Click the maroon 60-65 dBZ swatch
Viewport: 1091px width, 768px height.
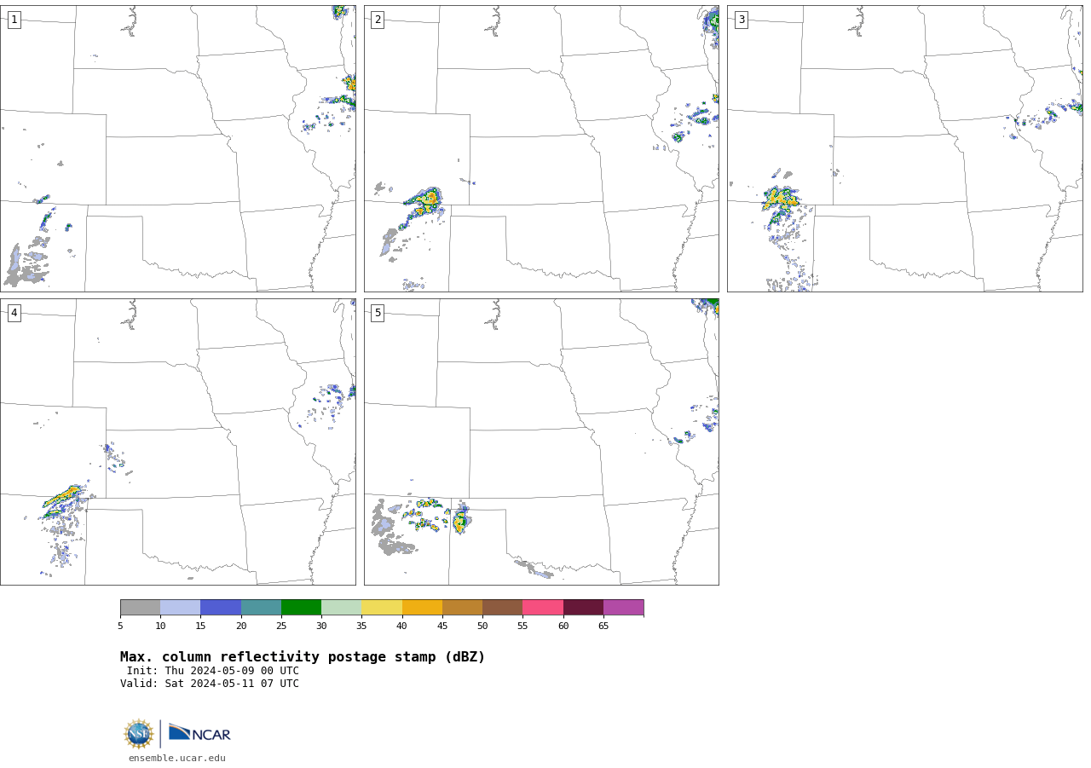[583, 607]
